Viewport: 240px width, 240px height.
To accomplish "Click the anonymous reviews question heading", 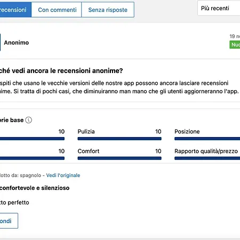I will click(61, 71).
